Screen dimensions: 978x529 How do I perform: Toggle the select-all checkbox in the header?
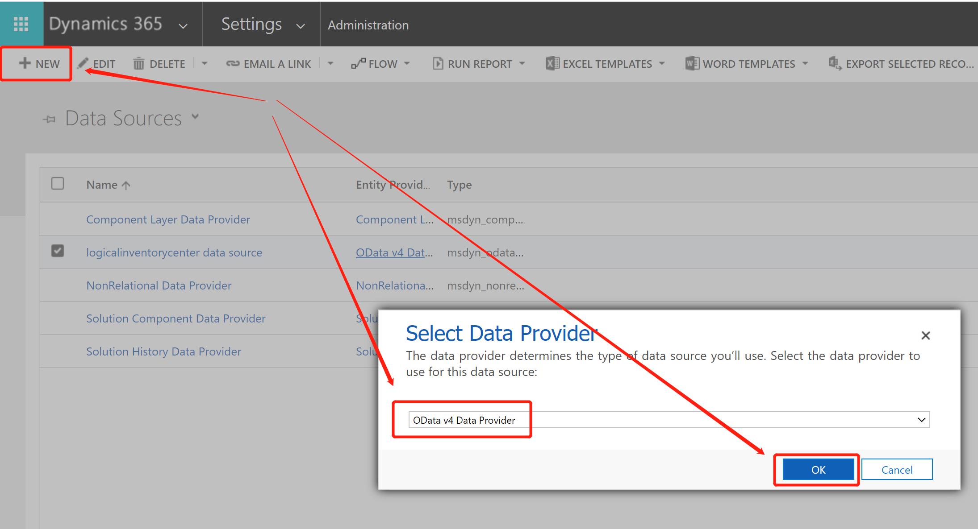[x=58, y=183]
